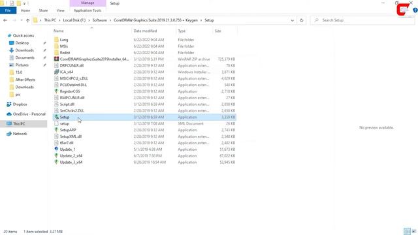Click the Lang folder icon
This screenshot has height=235, width=418.
click(56, 40)
